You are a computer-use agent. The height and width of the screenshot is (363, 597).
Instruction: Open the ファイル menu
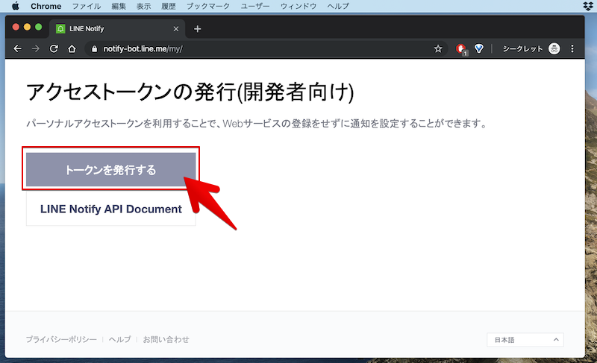pos(86,6)
